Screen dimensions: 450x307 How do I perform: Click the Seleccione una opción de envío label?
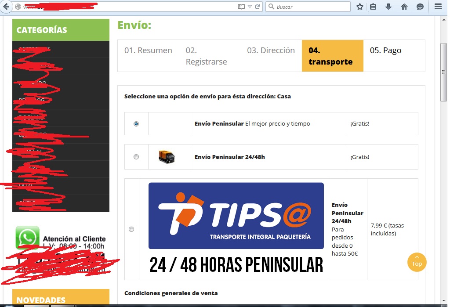pos(207,96)
